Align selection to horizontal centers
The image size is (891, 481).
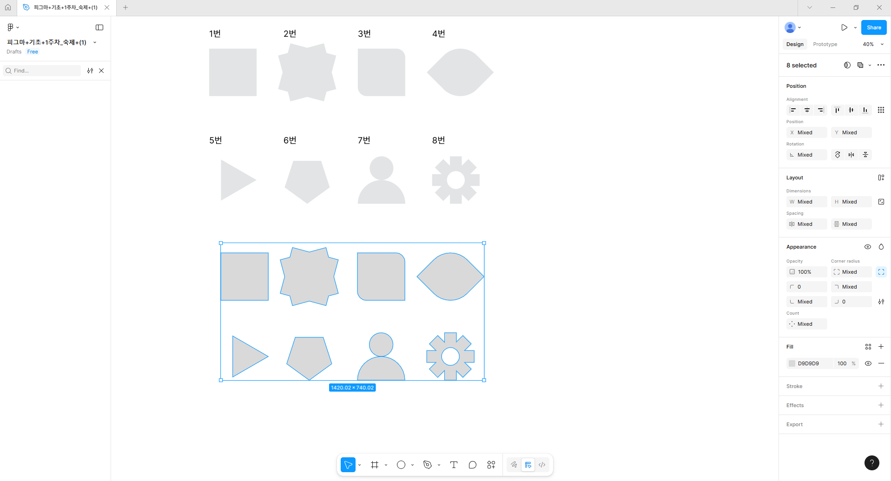807,110
